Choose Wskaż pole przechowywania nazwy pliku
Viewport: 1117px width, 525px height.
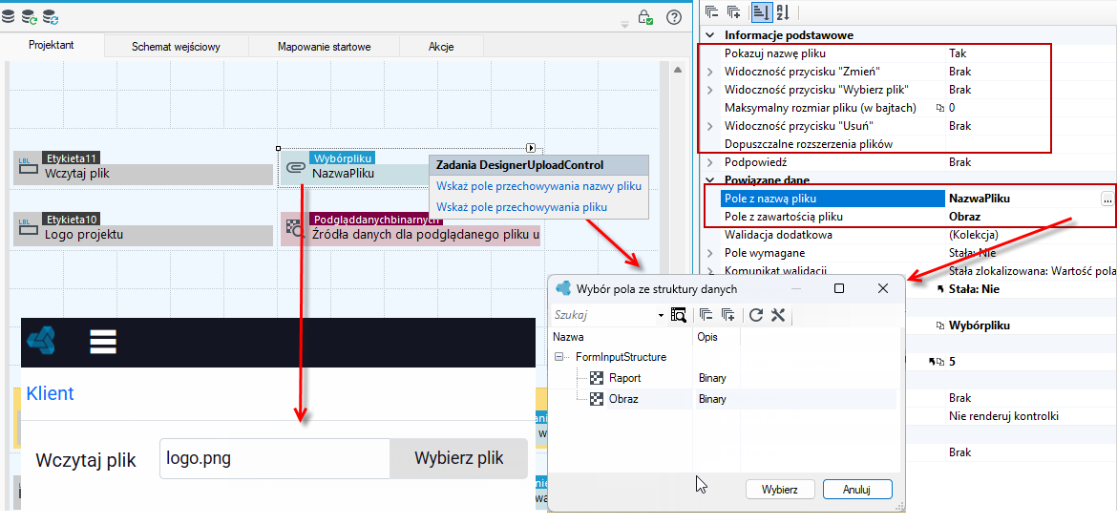tap(538, 186)
